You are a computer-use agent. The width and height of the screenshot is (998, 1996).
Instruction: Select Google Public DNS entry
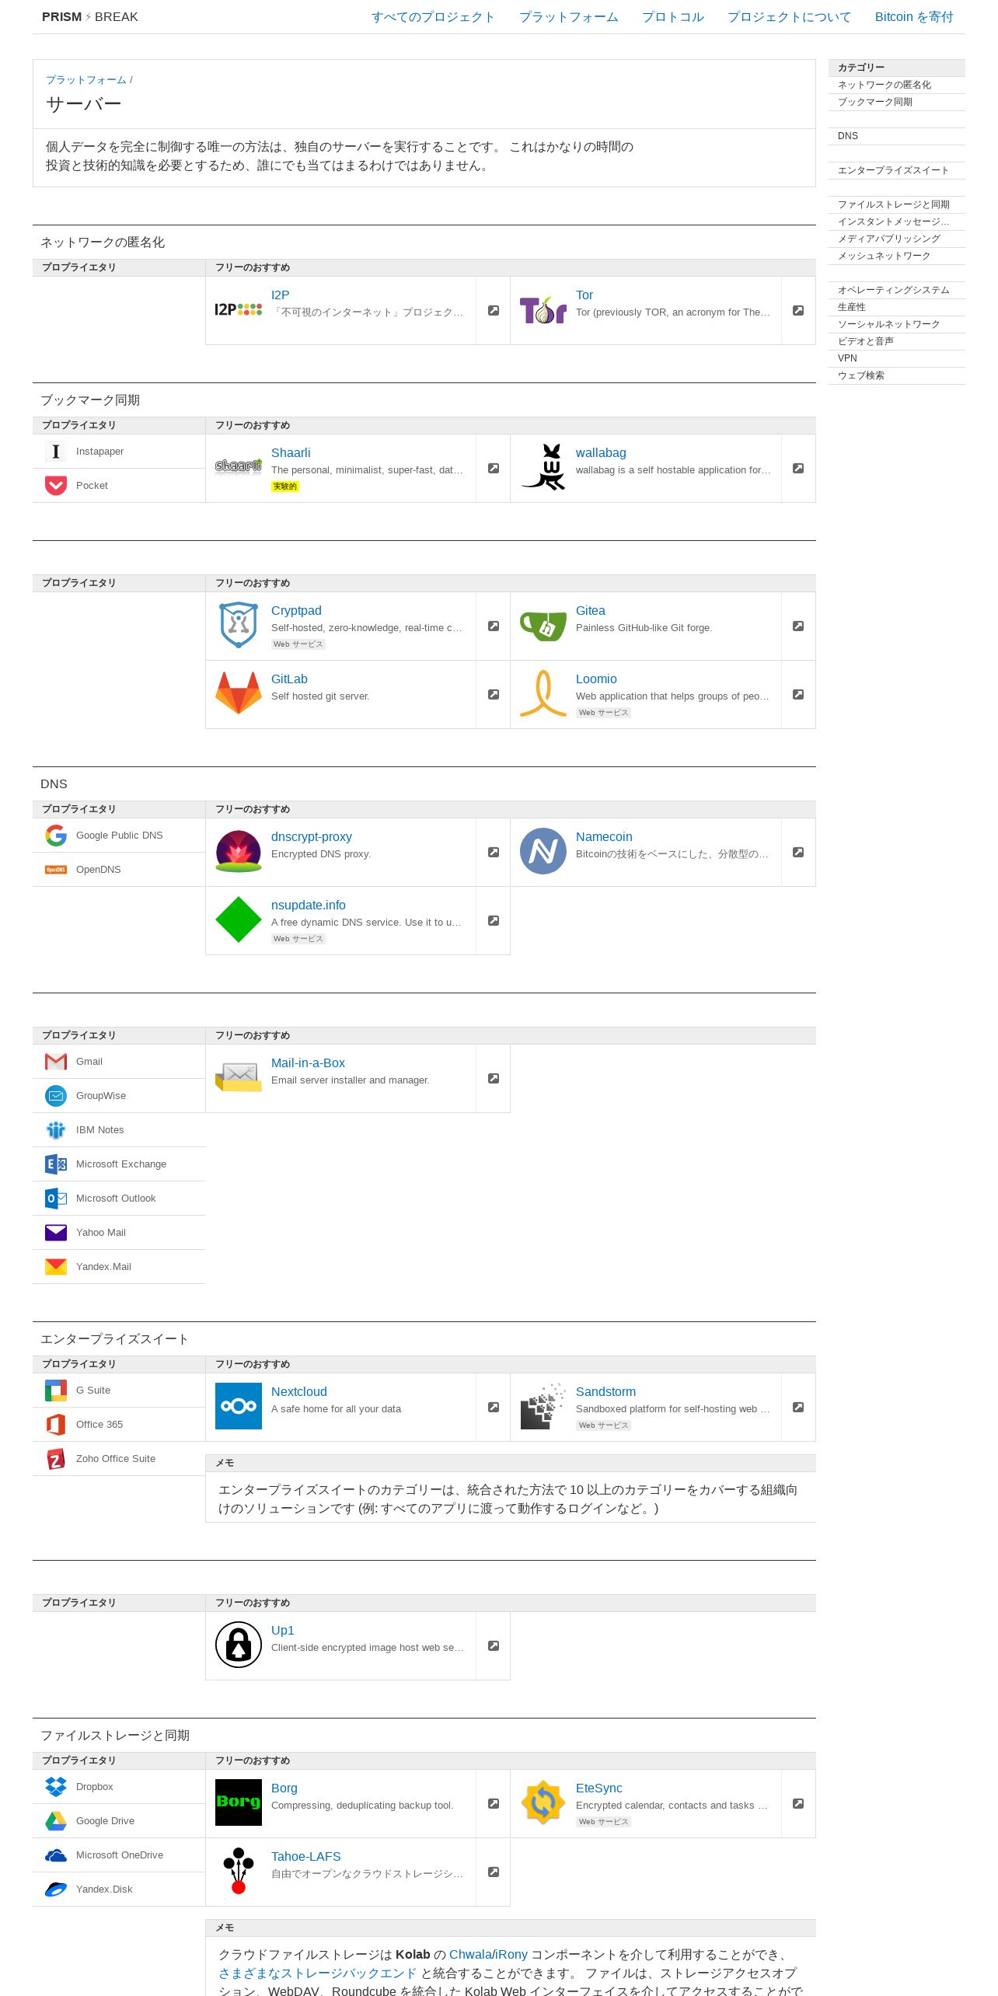tap(119, 836)
